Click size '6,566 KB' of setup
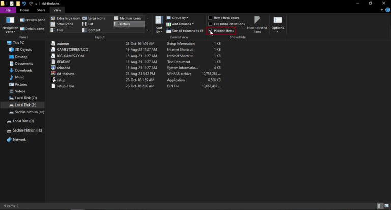 [x=214, y=80]
